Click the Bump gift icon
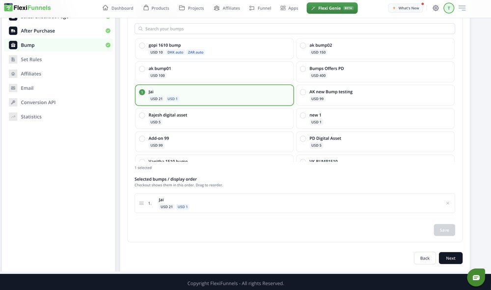Screen dimensions: 491x290 [x=13, y=45]
